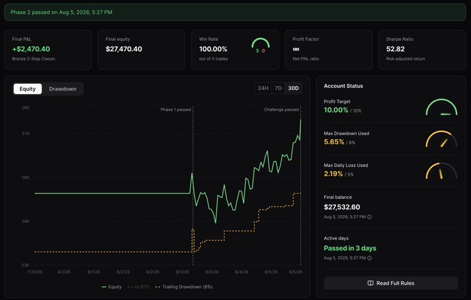
Task: Click the book icon in Read Full Rules
Action: coord(371,283)
